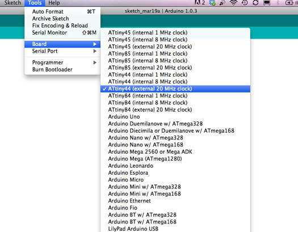Screen dimensions: 298x232
Task: Select ATtiny45 (internal 8 MHz clock)
Action: tap(175, 40)
